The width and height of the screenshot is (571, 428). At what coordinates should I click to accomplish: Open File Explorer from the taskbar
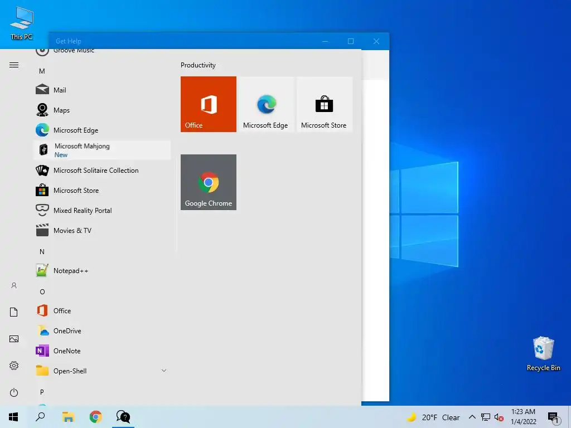coord(68,417)
